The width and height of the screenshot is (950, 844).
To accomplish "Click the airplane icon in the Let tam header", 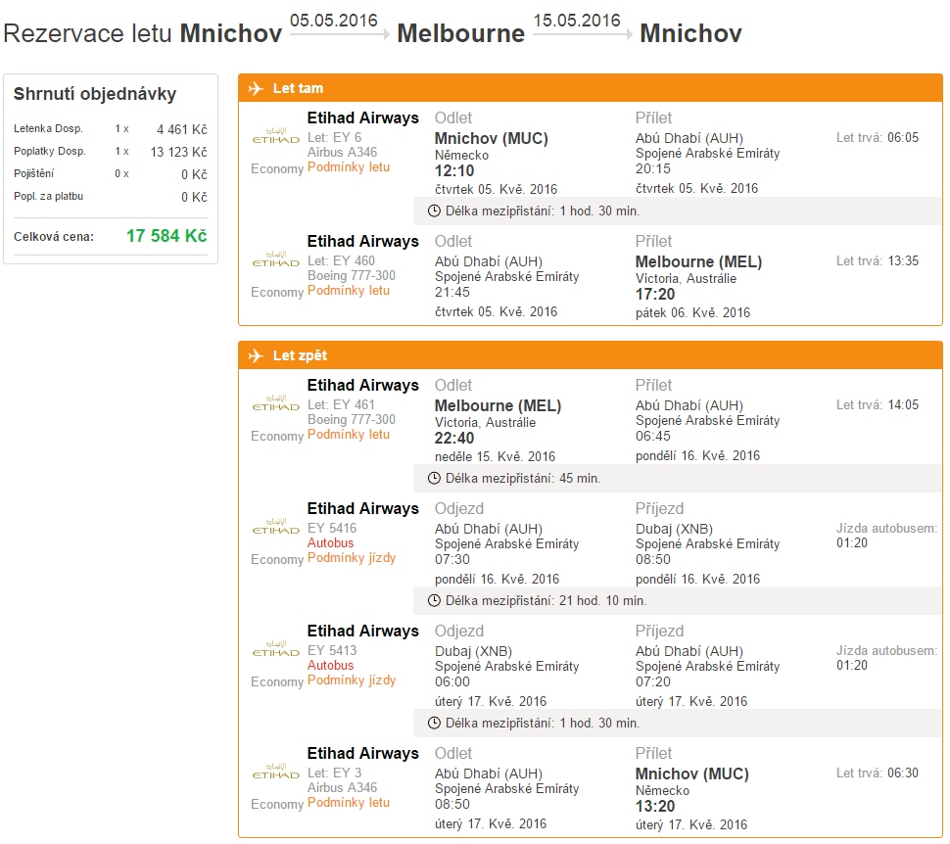I will click(x=256, y=88).
